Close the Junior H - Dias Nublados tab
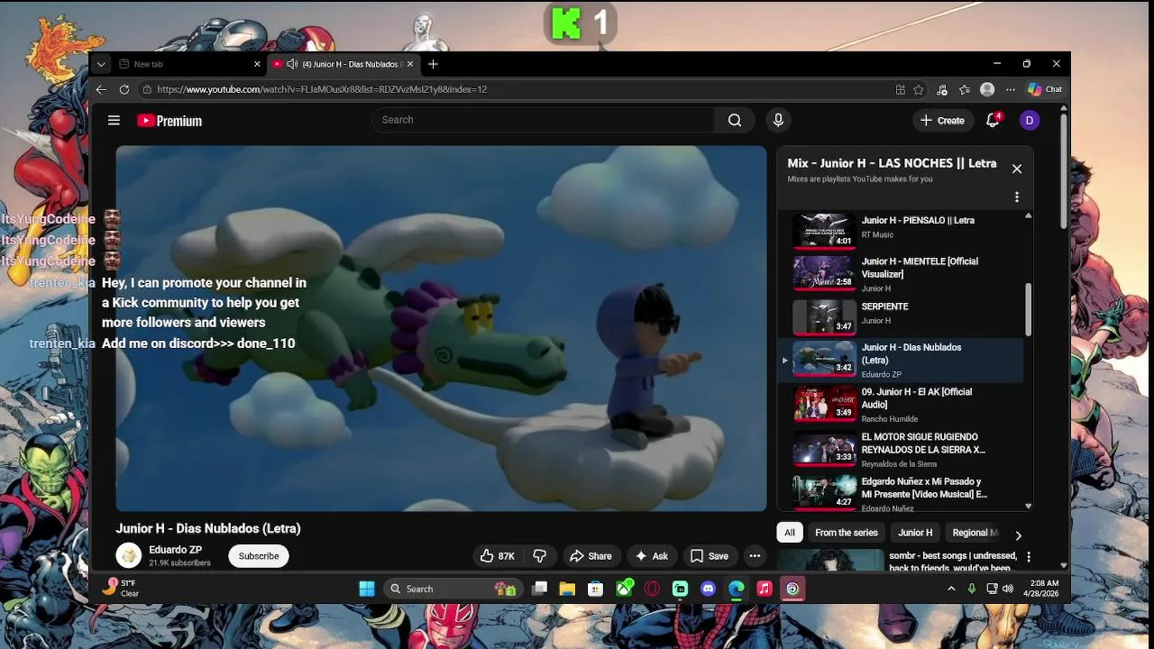Image resolution: width=1154 pixels, height=649 pixels. [x=410, y=64]
